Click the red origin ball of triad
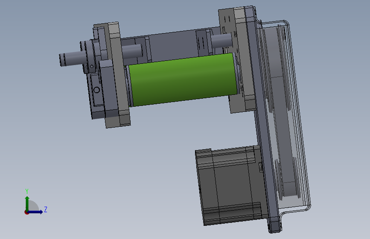Viewport: 370px width, 239px height. point(26,212)
